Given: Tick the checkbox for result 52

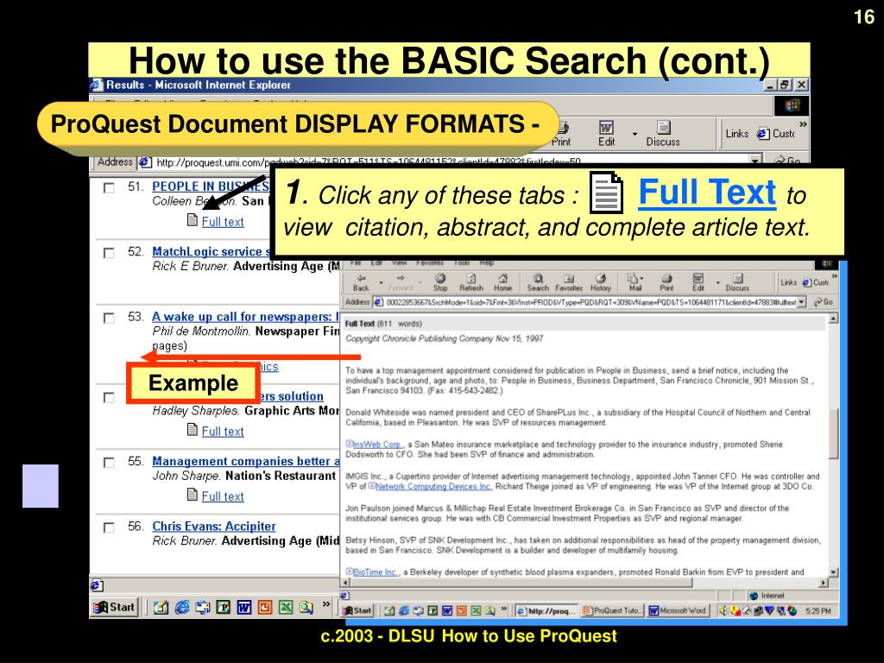Looking at the screenshot, I should 109,253.
